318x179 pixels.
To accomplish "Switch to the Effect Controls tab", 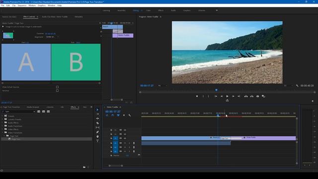I will pos(29,17).
